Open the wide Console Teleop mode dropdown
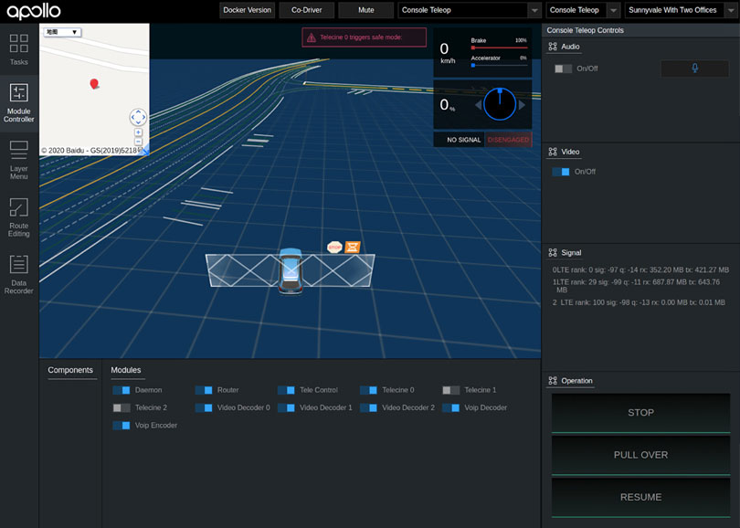 [x=470, y=10]
